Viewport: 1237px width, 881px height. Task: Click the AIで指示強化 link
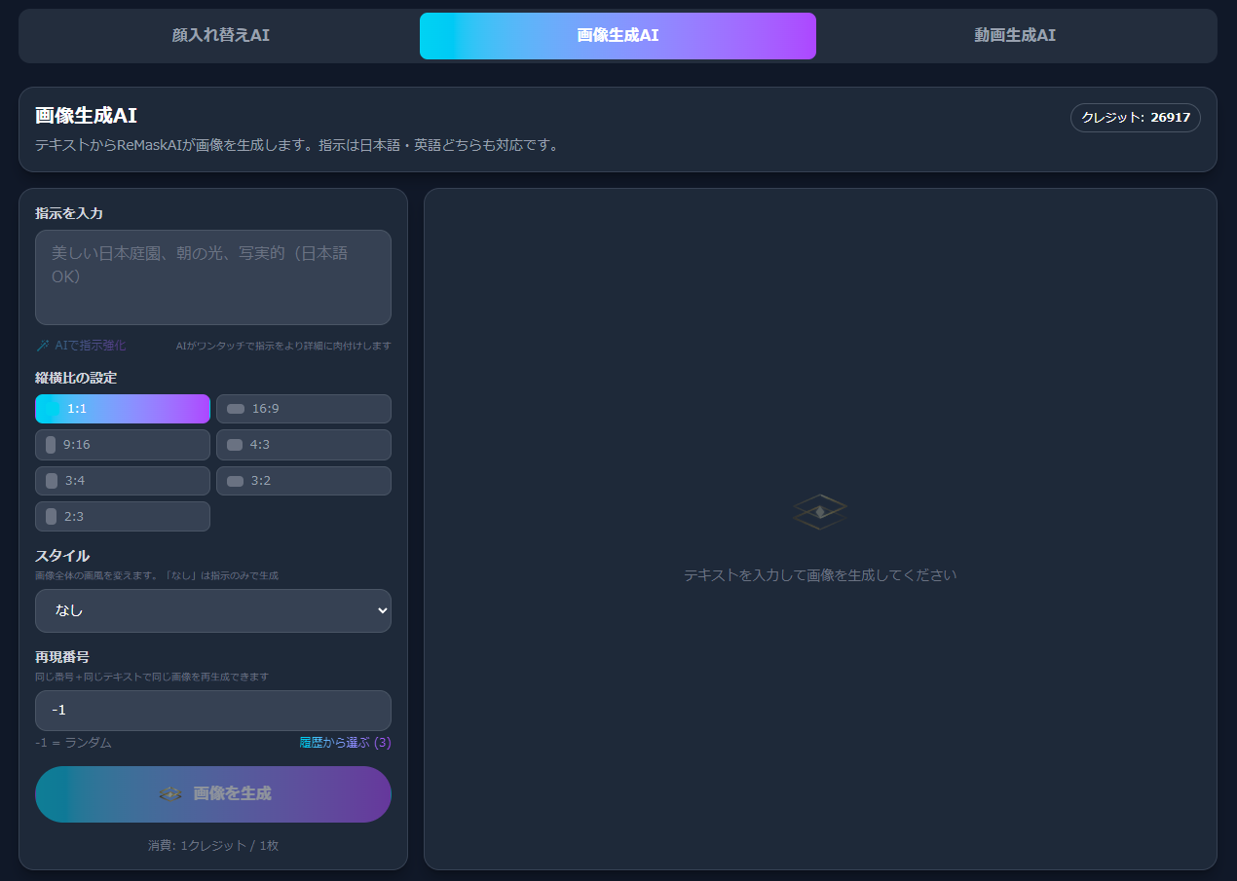[90, 346]
